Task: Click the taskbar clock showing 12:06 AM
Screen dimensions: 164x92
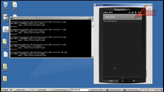Action: 157,90
